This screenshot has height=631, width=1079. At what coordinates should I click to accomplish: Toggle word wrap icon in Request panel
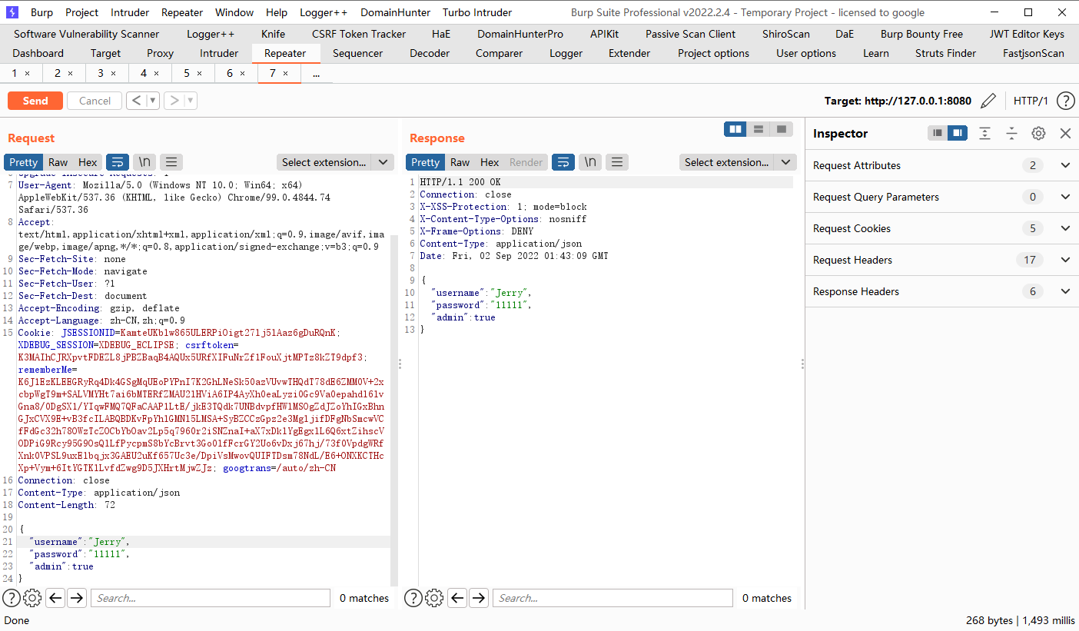[x=118, y=162]
